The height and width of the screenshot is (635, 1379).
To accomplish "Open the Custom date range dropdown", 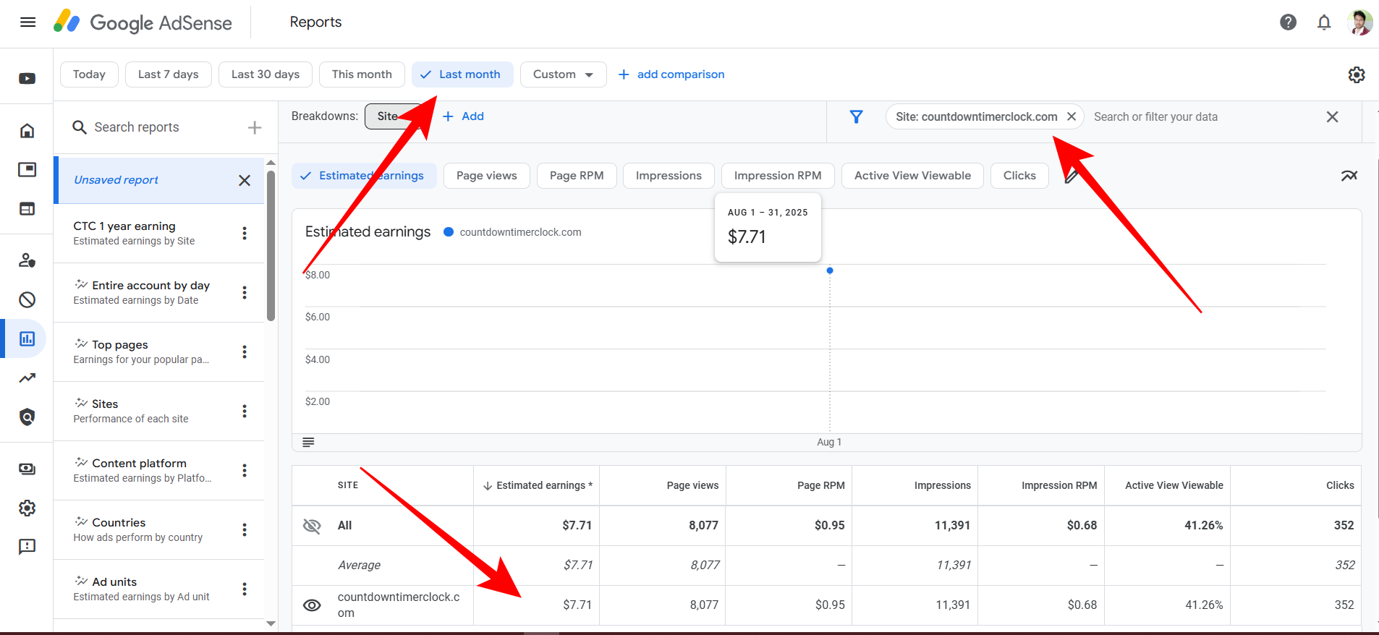I will click(x=563, y=74).
